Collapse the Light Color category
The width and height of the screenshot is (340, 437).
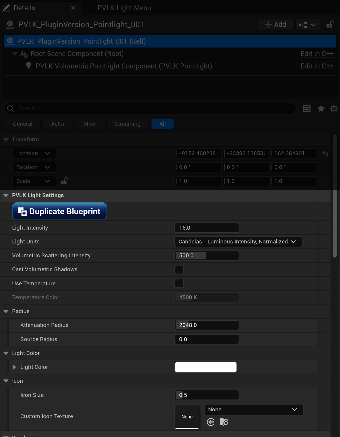tap(6, 353)
